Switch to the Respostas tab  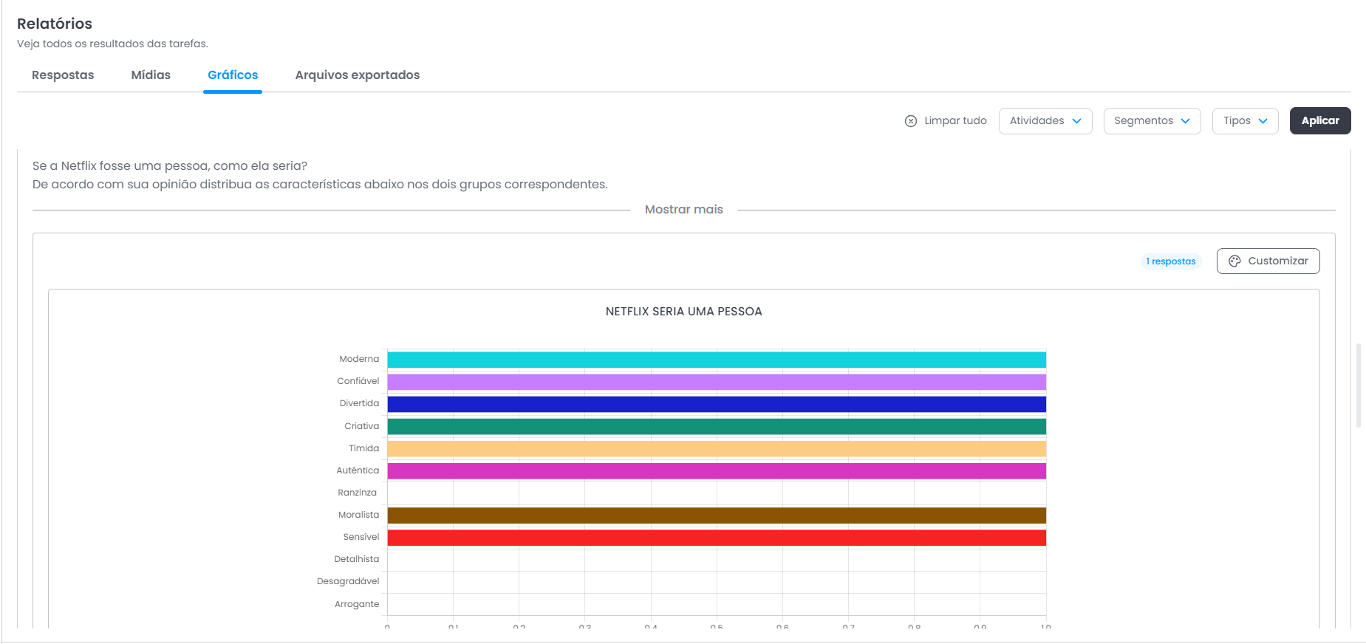point(63,75)
